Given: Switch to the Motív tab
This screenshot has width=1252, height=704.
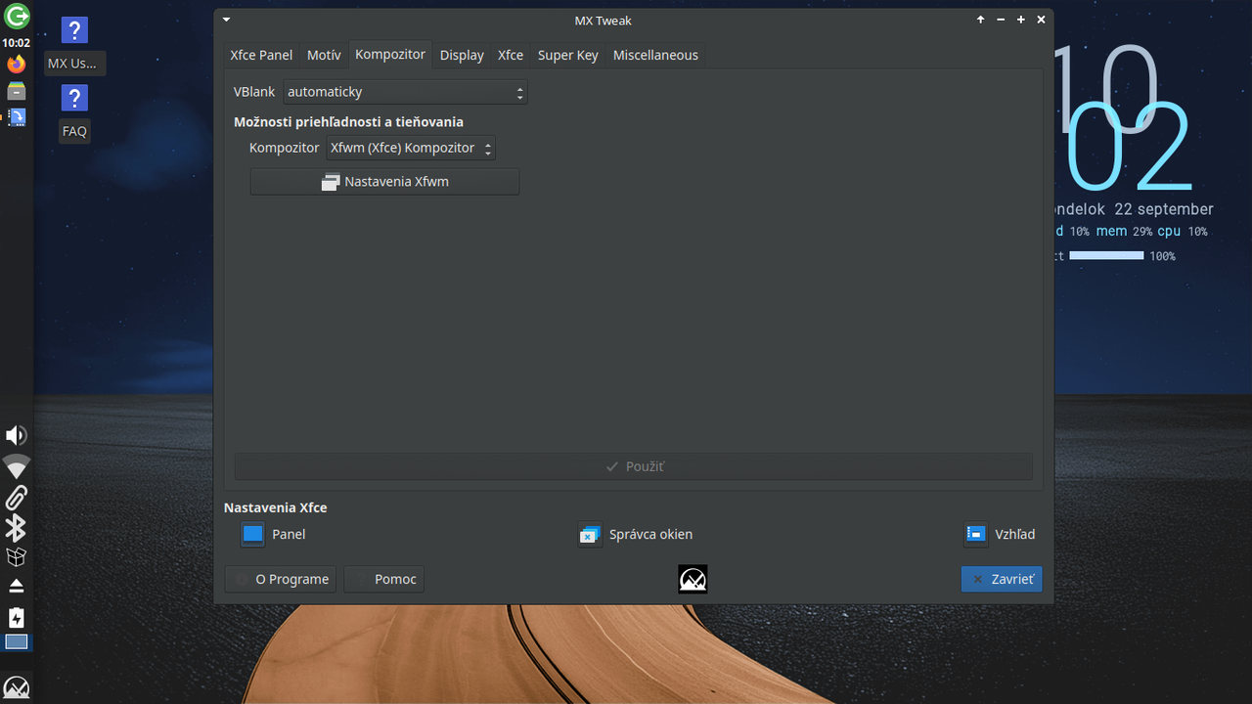Looking at the screenshot, I should [x=324, y=55].
